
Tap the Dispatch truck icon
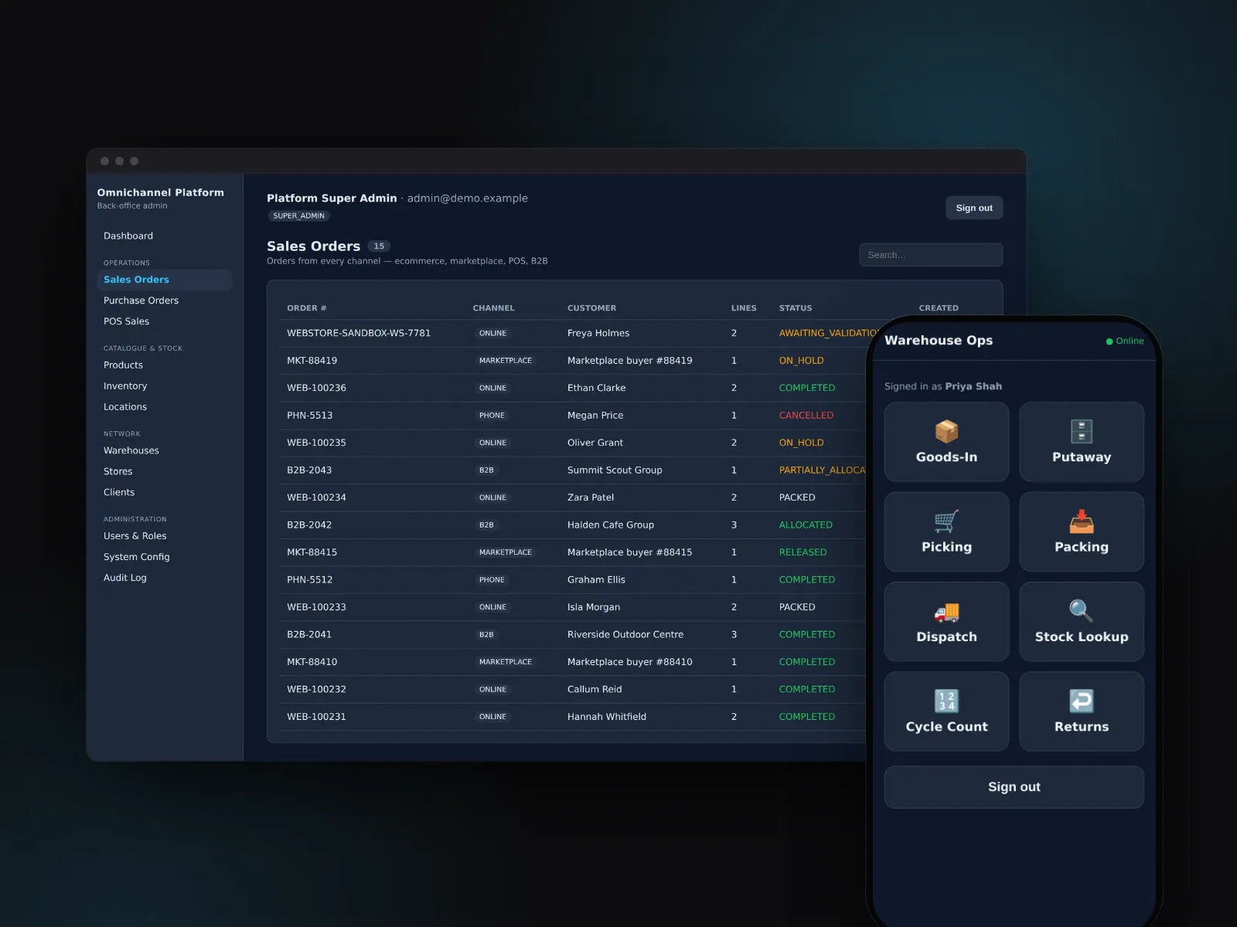point(946,611)
